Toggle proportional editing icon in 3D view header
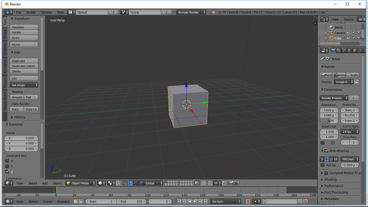 [204, 183]
